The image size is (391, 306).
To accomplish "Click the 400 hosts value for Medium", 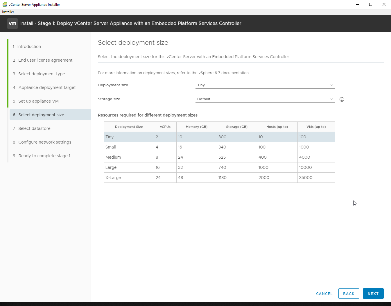I will pos(263,157).
